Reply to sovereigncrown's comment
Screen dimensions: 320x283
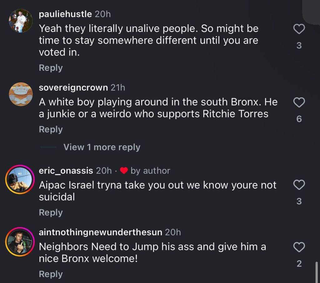pos(51,129)
